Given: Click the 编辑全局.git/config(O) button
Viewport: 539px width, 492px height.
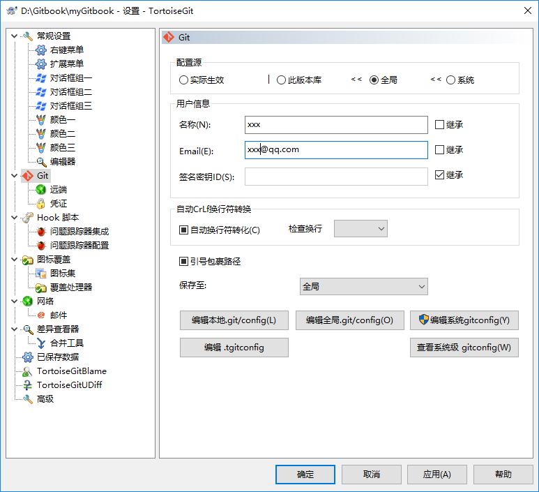Looking at the screenshot, I should pyautogui.click(x=350, y=321).
